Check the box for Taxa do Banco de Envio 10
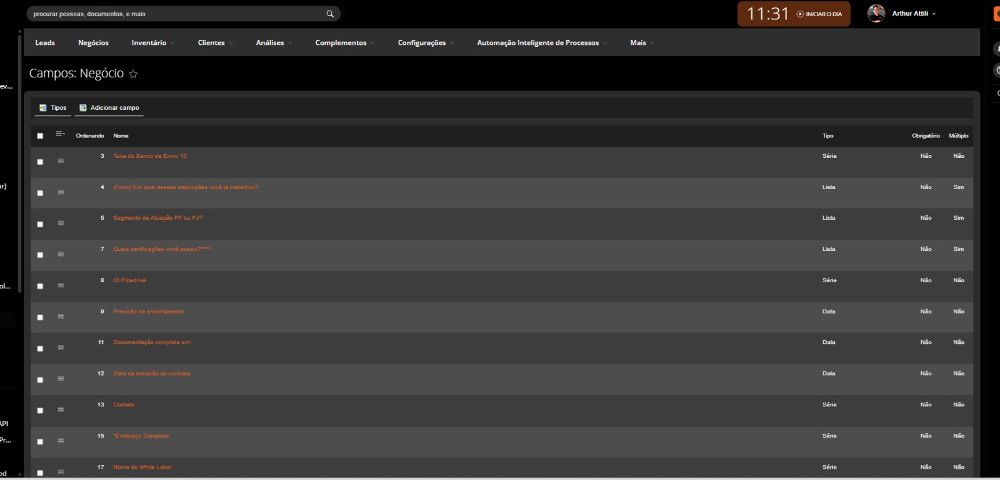Screen dimensions: 1000x480 (x=40, y=162)
